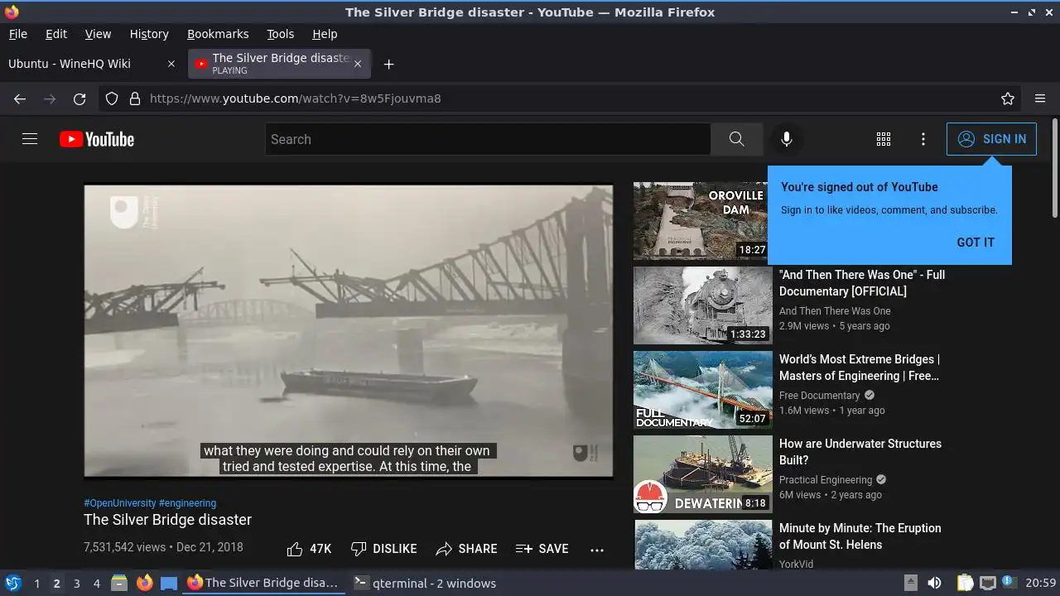
Task: Switch to workspace 1
Action: 36,584
